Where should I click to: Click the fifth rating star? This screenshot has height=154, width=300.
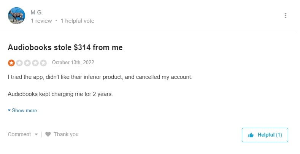click(43, 63)
